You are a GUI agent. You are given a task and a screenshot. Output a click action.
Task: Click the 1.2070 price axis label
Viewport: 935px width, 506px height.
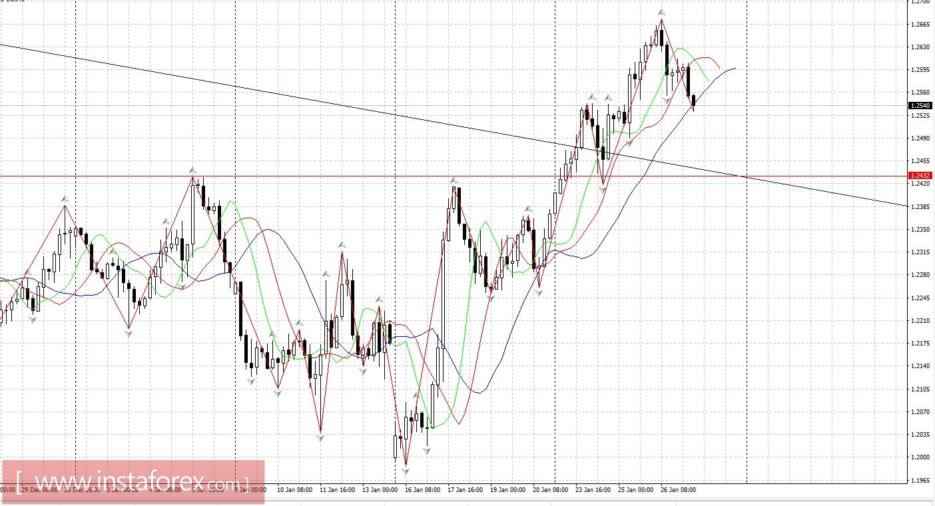tap(920, 412)
